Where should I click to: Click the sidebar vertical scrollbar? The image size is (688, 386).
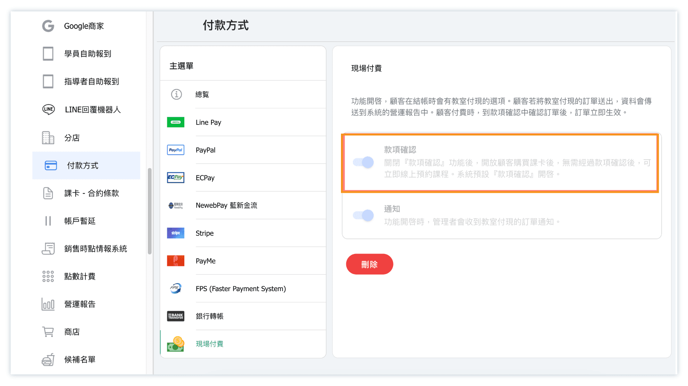[150, 211]
